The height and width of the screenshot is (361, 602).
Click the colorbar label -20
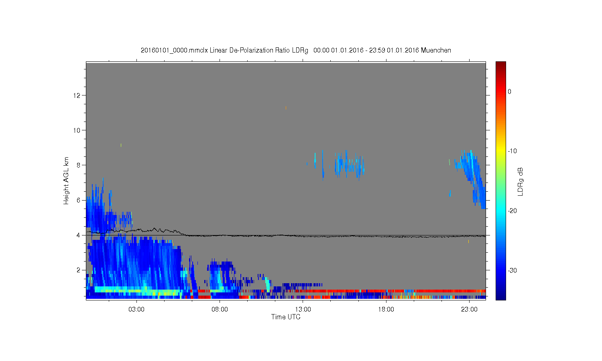pos(512,211)
